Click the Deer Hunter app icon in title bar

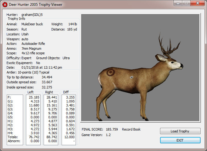(x=5, y=4)
